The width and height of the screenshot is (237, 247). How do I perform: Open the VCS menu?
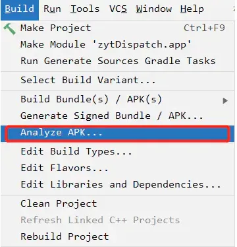coord(118,9)
